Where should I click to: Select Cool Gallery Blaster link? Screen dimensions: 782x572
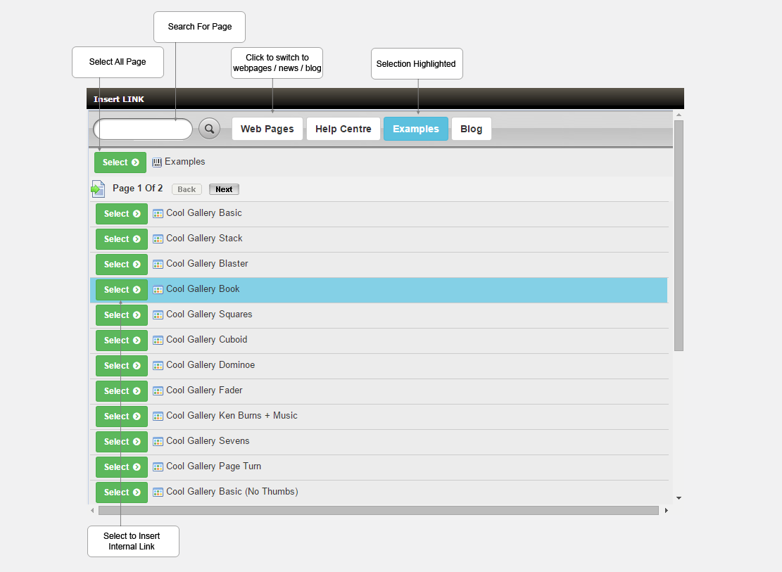coord(122,265)
